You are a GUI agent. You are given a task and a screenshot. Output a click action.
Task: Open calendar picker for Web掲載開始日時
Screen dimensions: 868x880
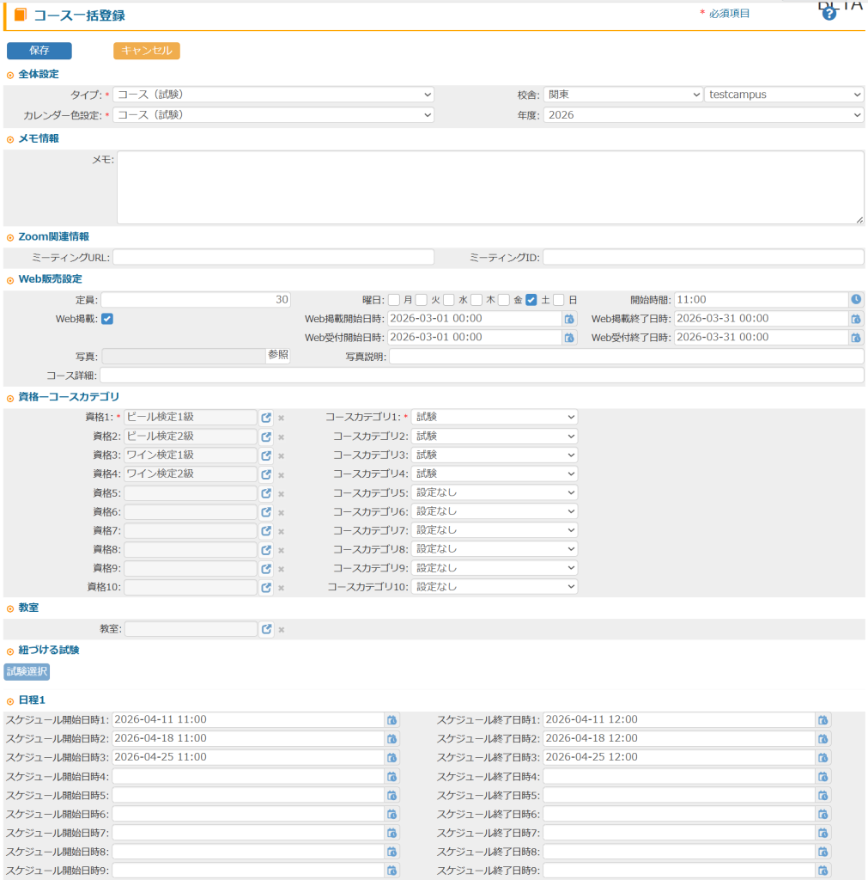pyautogui.click(x=568, y=319)
